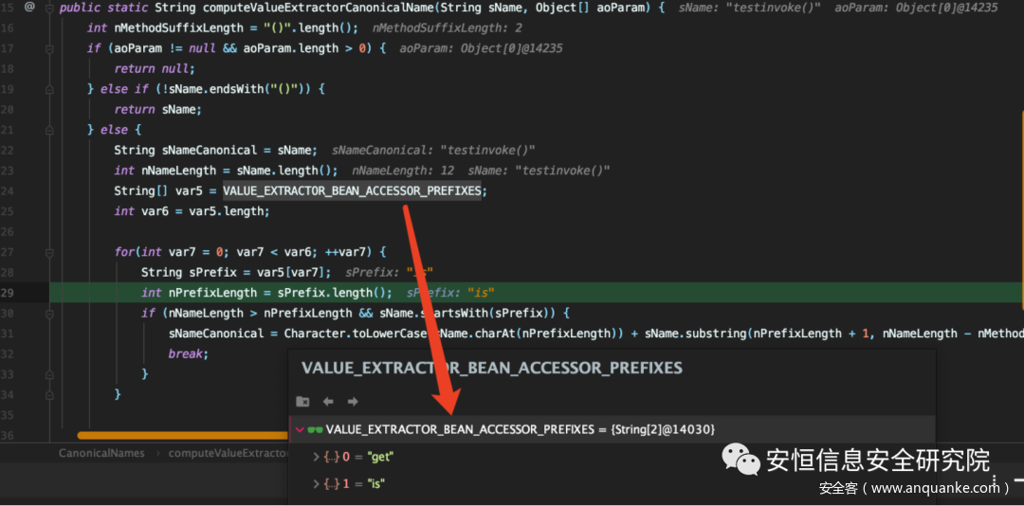Click the orange horizontal scrollbar in editor

[x=180, y=436]
